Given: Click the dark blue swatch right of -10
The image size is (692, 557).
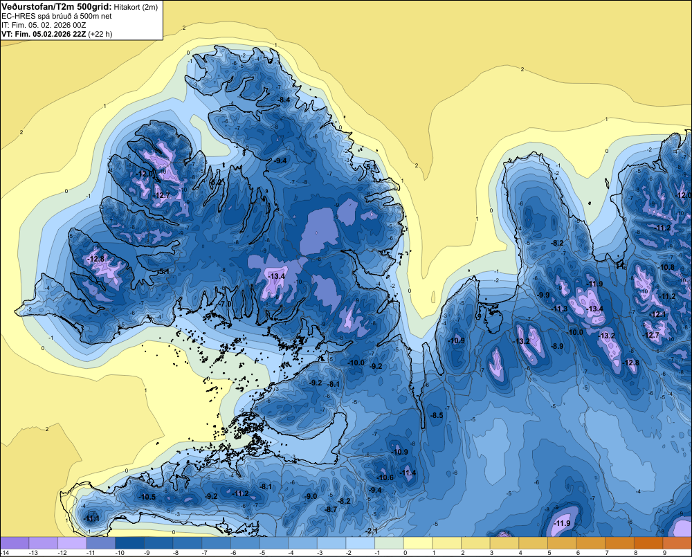Looking at the screenshot, I should point(130,543).
